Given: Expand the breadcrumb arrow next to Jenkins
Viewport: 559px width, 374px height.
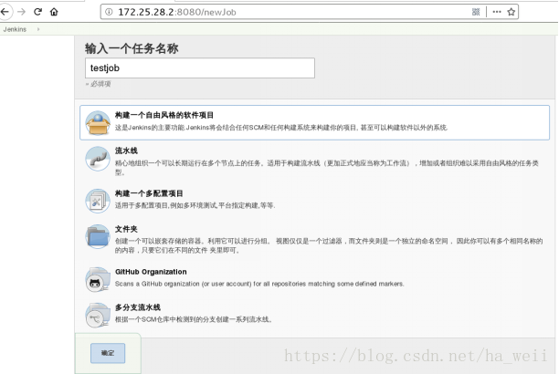Looking at the screenshot, I should click(38, 29).
